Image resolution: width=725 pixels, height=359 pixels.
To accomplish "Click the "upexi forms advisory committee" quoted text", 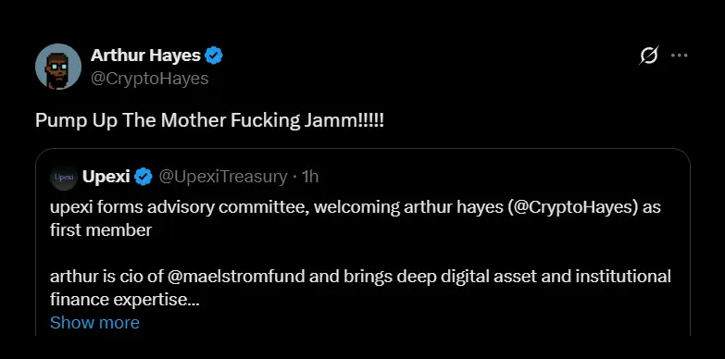I will (x=179, y=207).
